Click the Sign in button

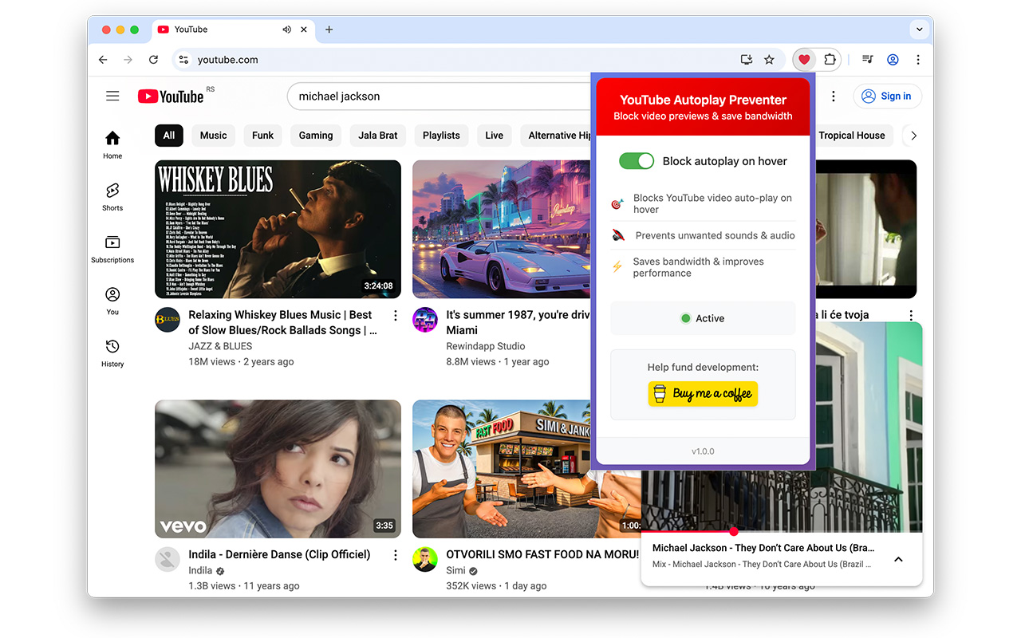click(887, 96)
